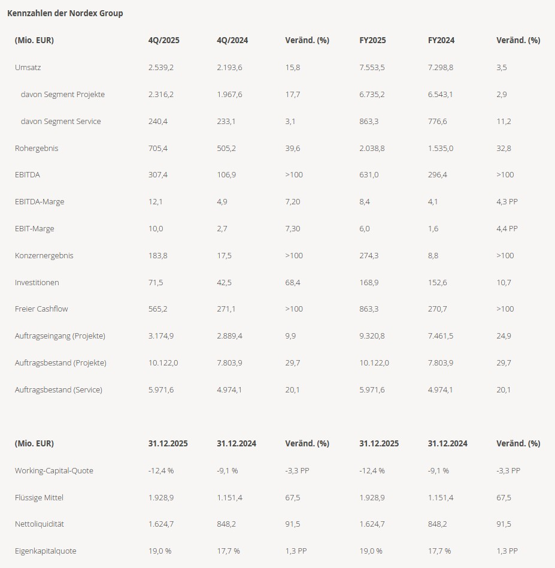Click the 'Flüssige Mittel' row label
The height and width of the screenshot is (568, 555).
pyautogui.click(x=39, y=498)
